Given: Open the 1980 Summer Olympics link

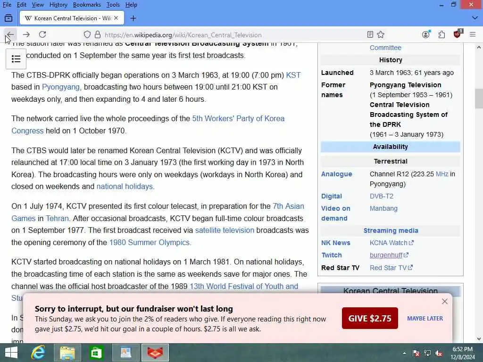Looking at the screenshot, I should [x=150, y=243].
